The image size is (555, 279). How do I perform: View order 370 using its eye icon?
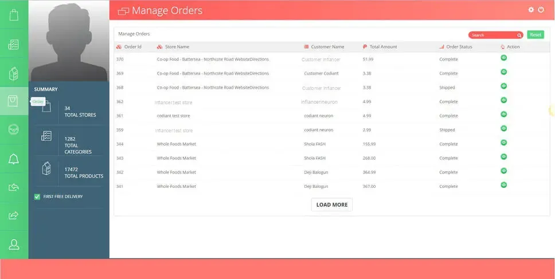click(x=503, y=58)
